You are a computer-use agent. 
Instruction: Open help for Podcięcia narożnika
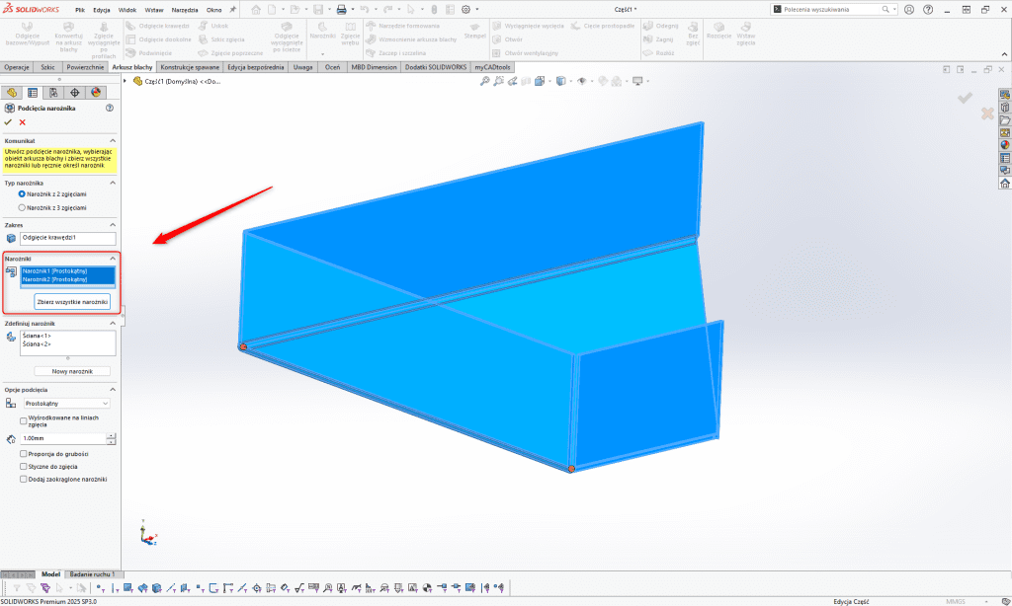pos(110,108)
